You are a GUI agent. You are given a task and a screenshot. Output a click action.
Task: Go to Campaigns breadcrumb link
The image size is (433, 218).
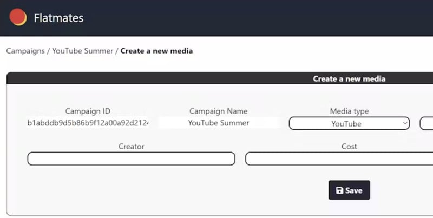click(25, 51)
